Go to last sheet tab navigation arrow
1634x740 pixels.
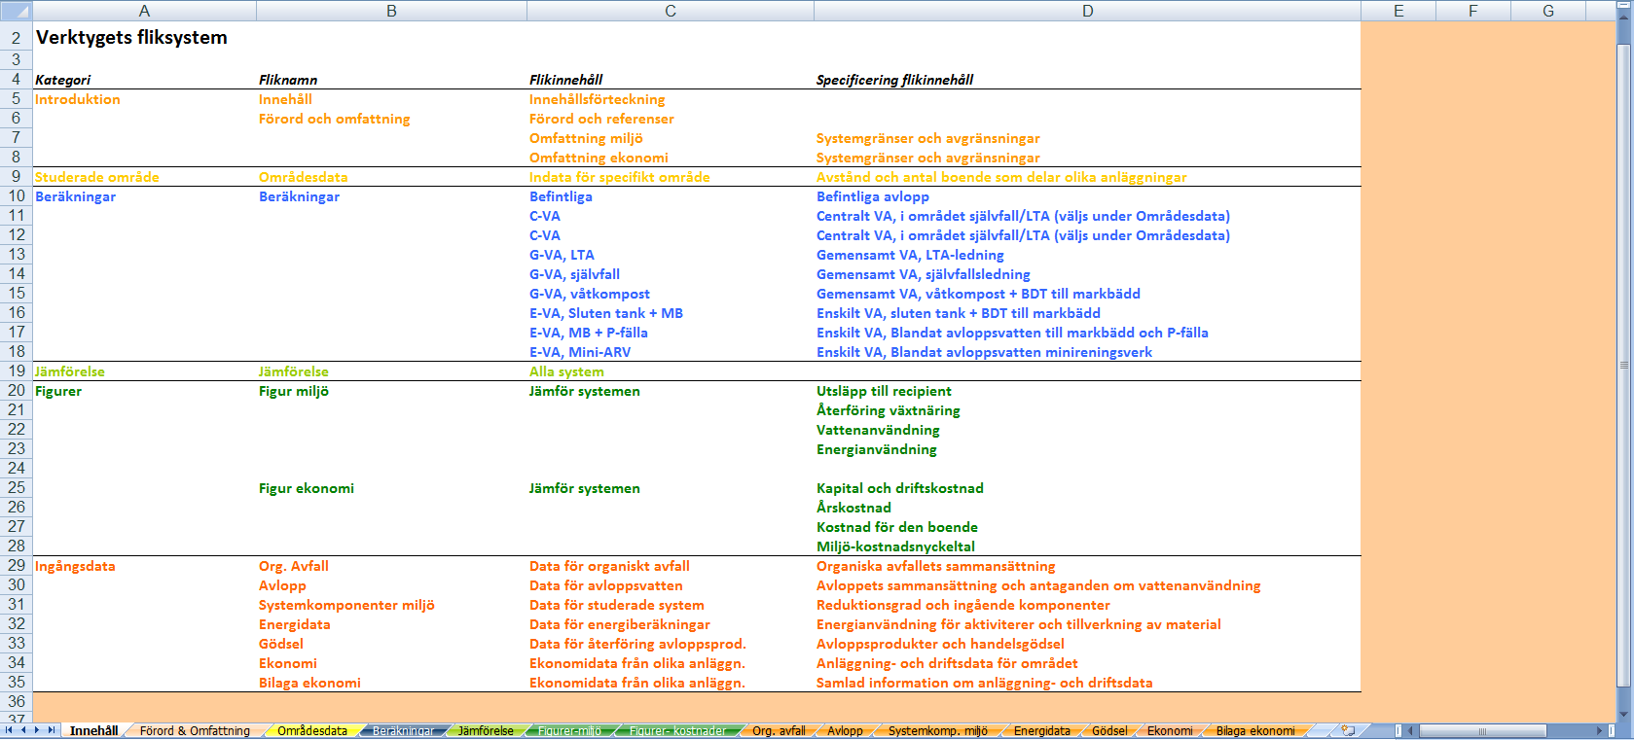coord(52,730)
